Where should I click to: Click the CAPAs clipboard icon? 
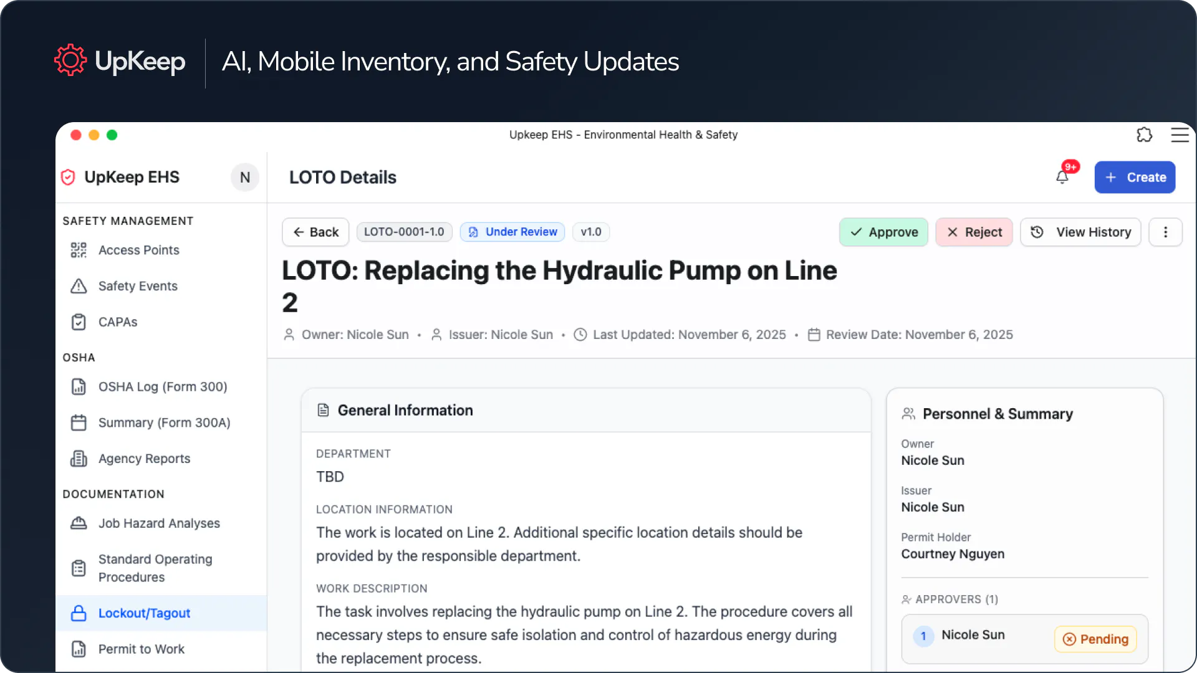[x=79, y=322]
